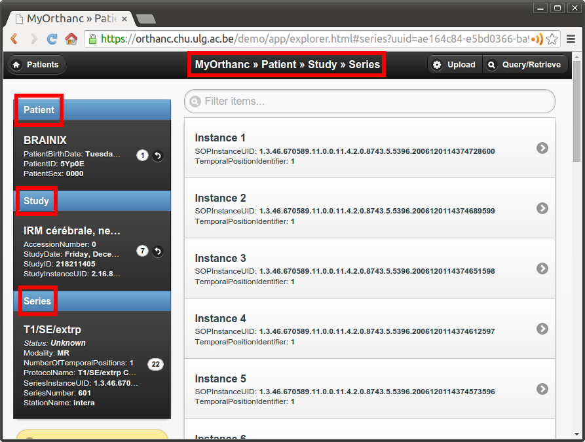585x442 pixels.
Task: Click the scrollbar down arrow
Action: click(x=576, y=435)
